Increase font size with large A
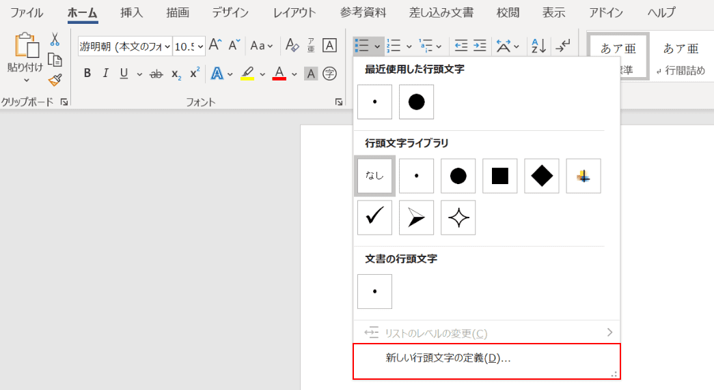 pos(215,45)
